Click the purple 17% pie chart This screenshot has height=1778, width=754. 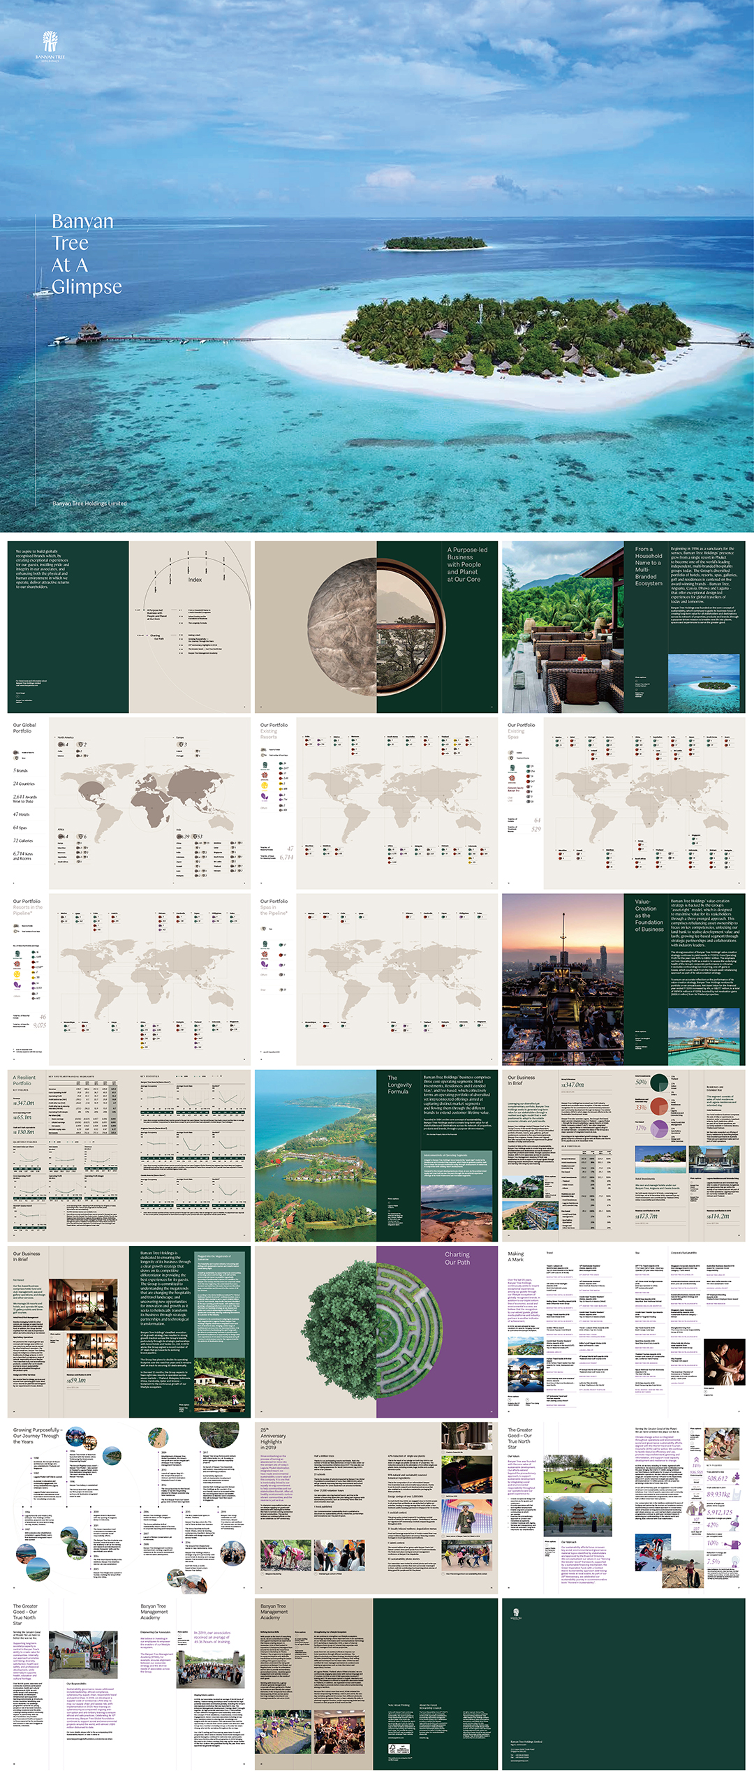point(659,1128)
